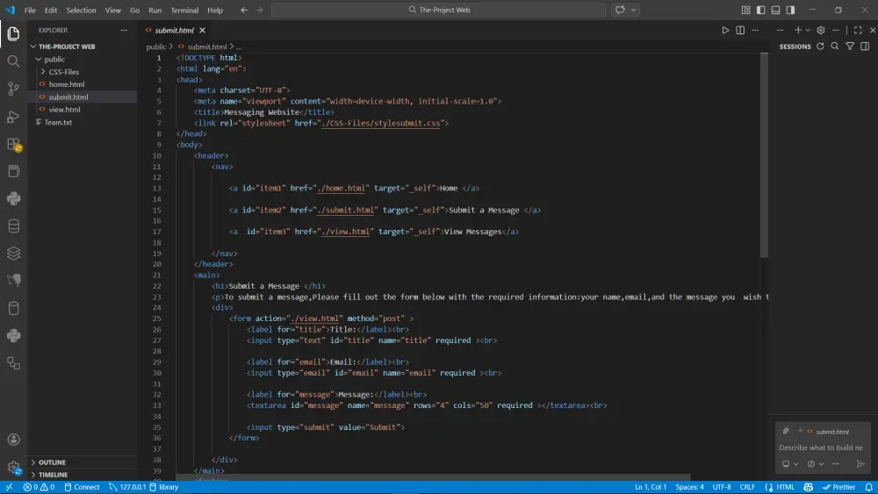Open Team.txt in the explorer

58,123
